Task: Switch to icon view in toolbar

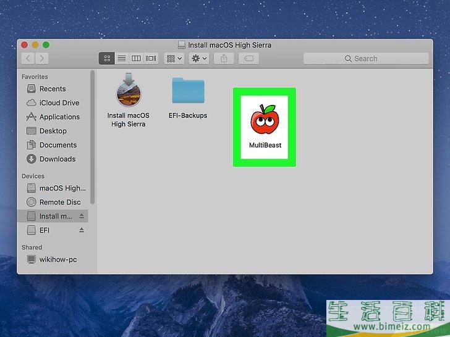Action: [x=107, y=59]
